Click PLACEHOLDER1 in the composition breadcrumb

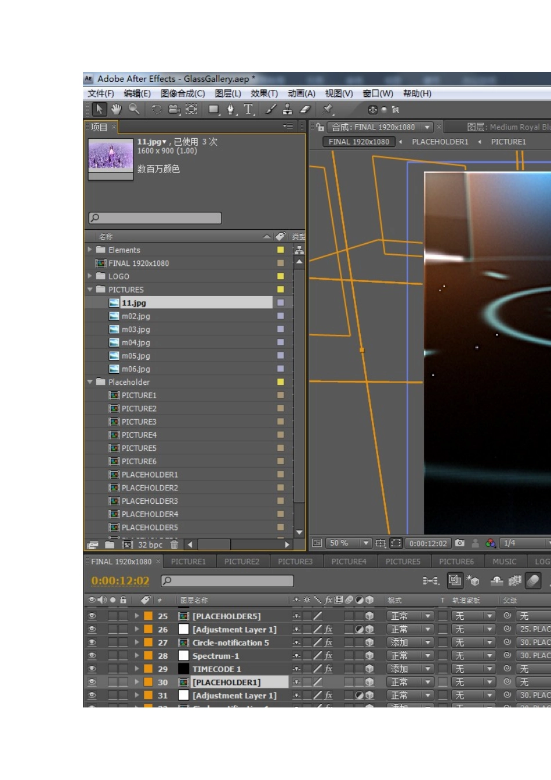[x=440, y=142]
